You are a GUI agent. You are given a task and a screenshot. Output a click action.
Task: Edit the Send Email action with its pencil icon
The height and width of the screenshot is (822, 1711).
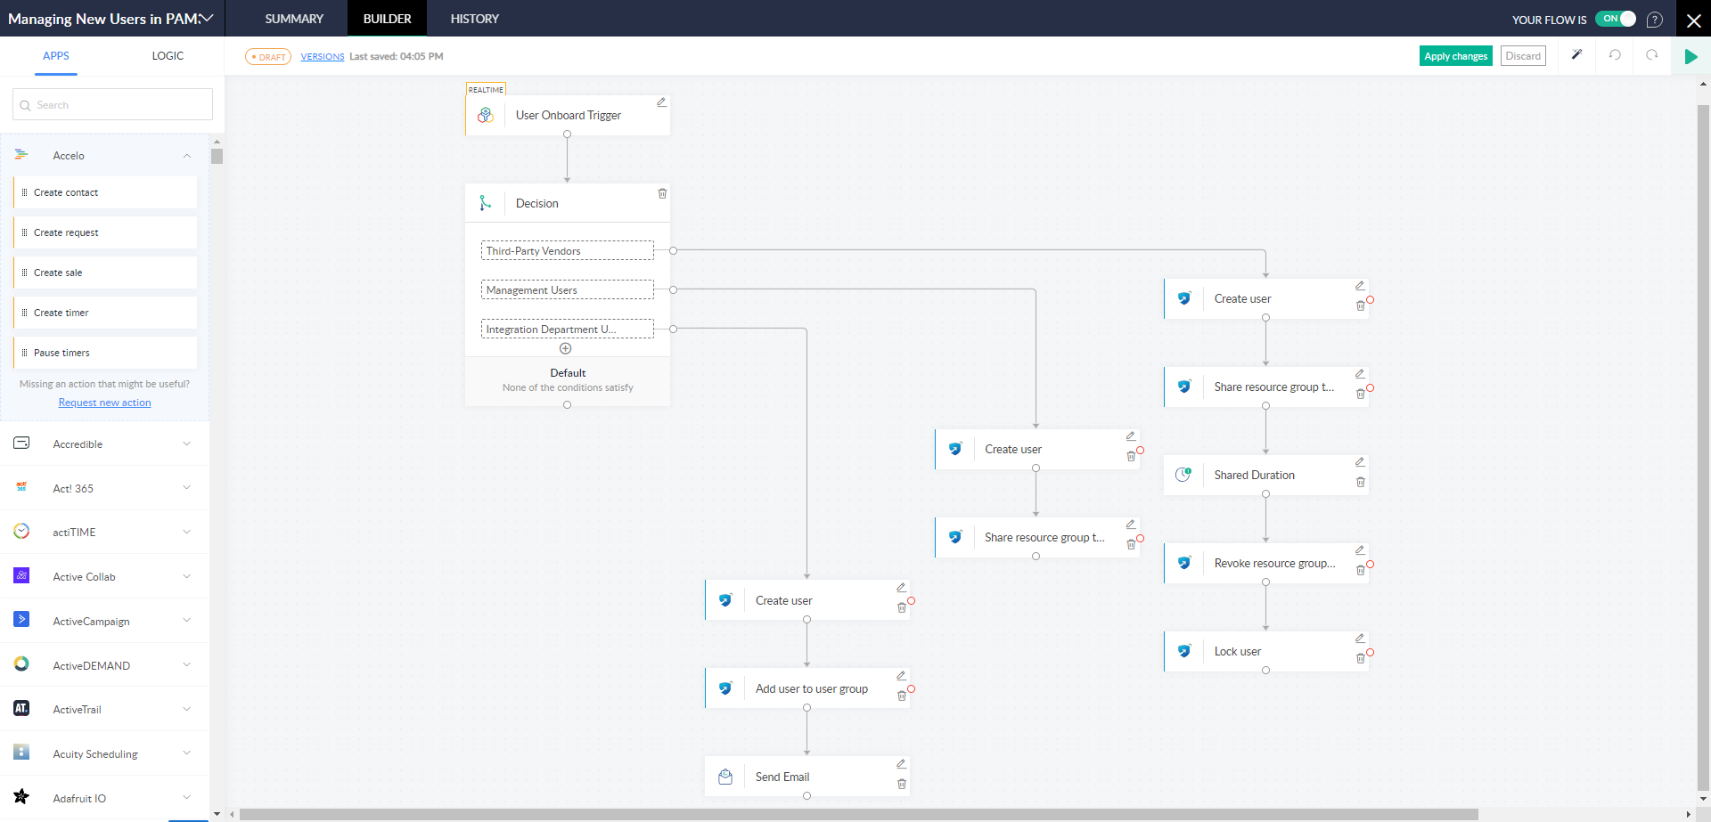(x=901, y=763)
